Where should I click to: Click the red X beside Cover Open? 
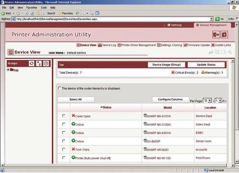tap(73, 115)
